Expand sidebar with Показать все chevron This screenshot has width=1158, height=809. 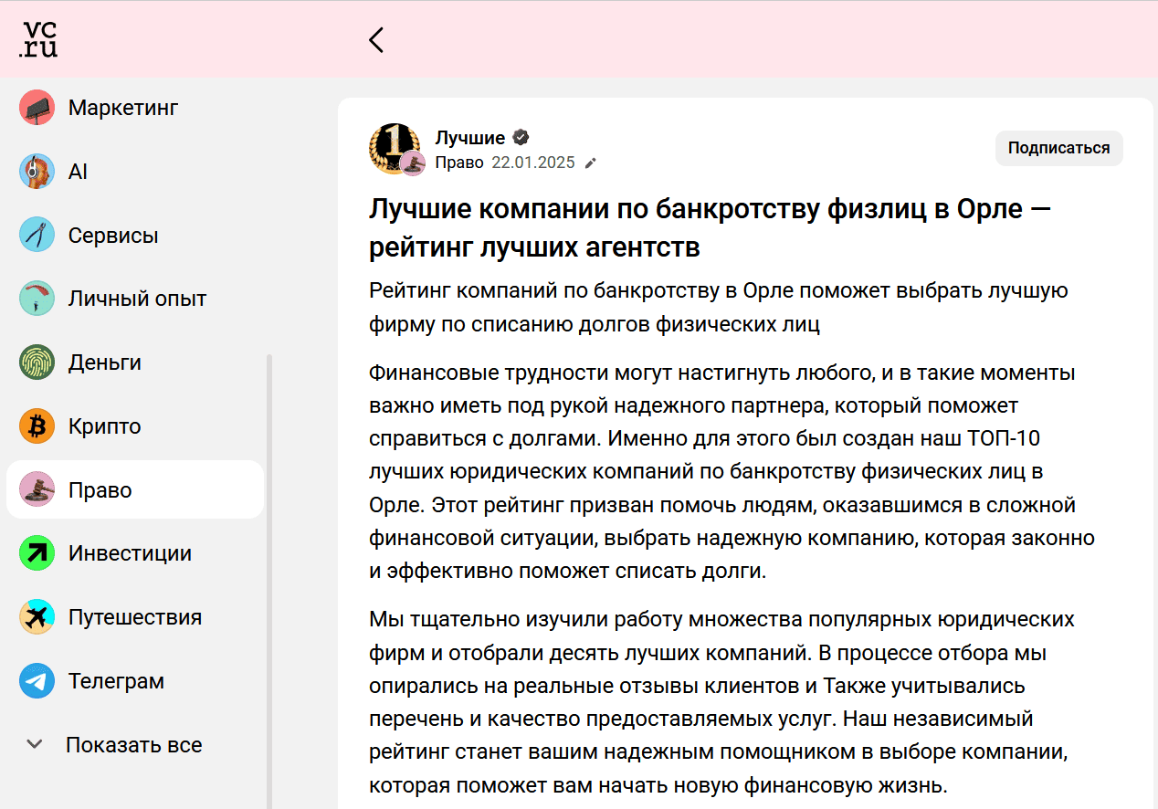[x=35, y=745]
